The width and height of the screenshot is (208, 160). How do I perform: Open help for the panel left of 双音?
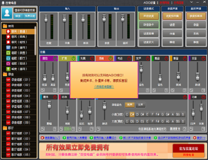[185, 90]
